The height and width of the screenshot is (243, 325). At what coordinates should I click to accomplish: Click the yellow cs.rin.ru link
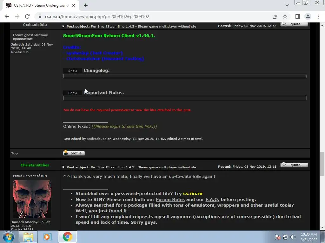pos(193,193)
